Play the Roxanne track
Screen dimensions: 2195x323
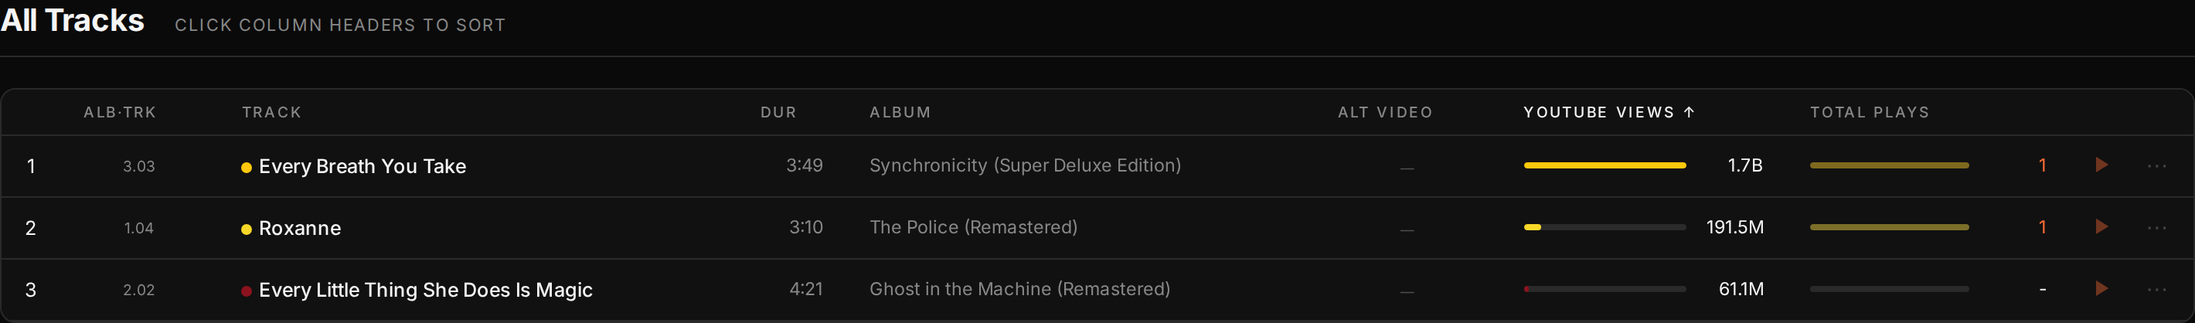pyautogui.click(x=2101, y=226)
